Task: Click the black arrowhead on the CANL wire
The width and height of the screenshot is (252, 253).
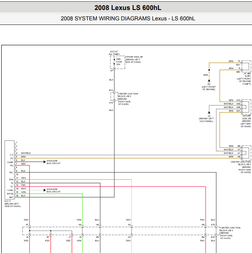Action: [x=45, y=190]
